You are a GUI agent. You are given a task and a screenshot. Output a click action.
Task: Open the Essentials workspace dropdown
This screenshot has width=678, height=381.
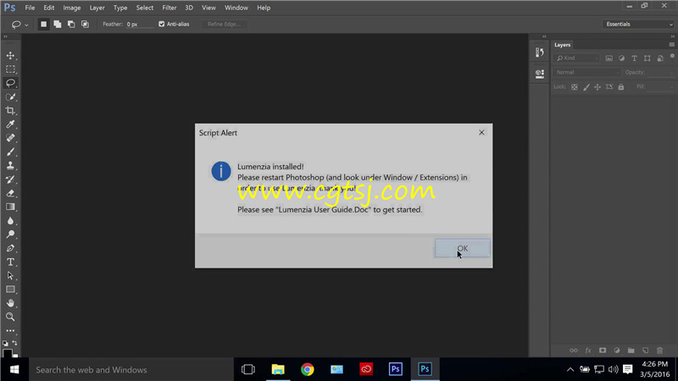[639, 25]
